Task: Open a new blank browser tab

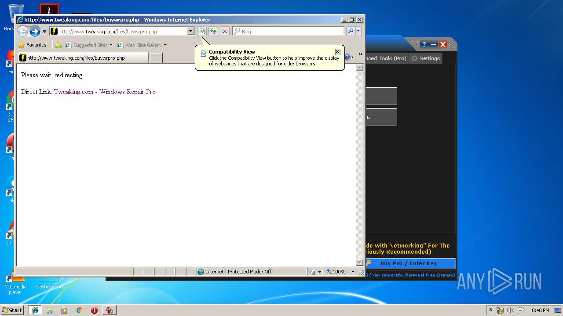Action: [x=156, y=58]
